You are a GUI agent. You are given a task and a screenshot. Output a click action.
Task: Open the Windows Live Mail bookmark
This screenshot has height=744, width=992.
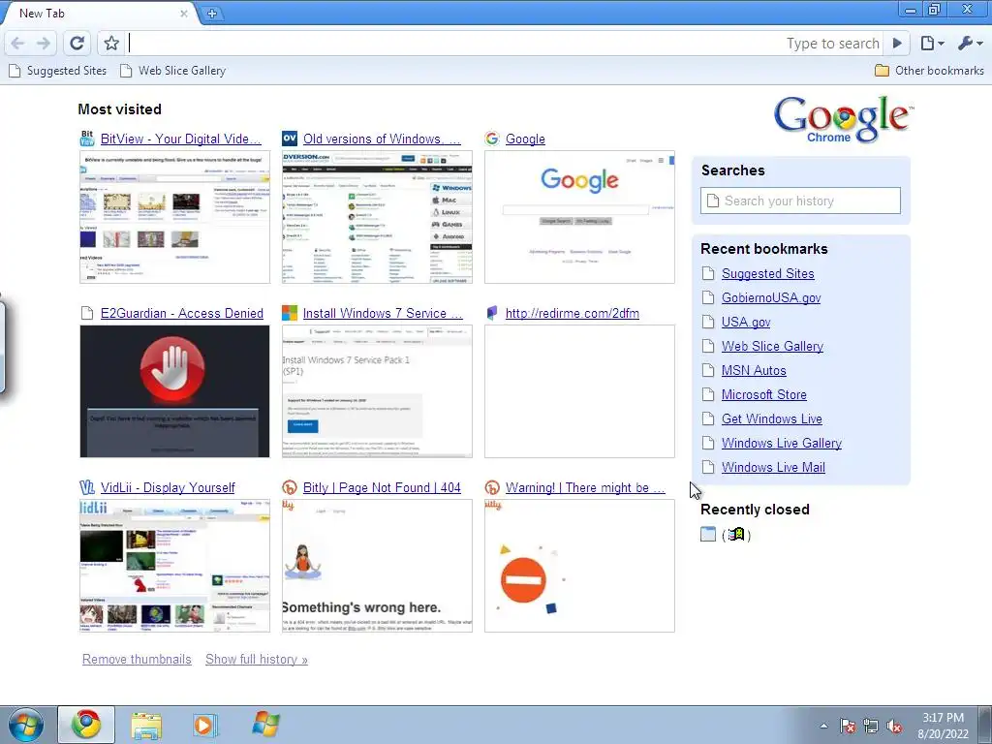[773, 468]
